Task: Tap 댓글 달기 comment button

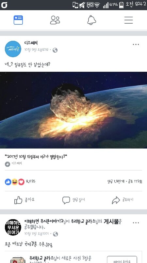Action: [x=73, y=200]
